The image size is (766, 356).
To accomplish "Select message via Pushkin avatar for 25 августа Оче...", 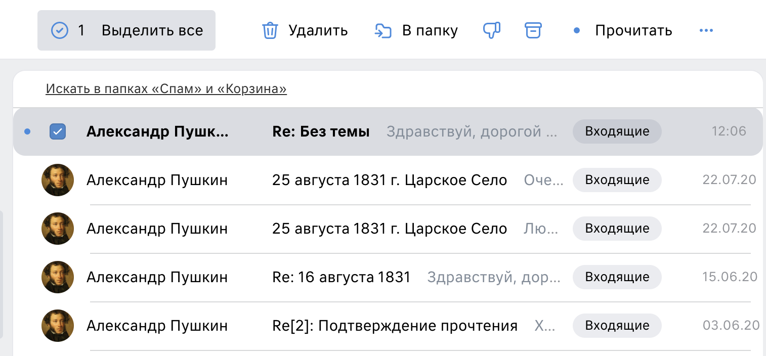I will click(58, 180).
